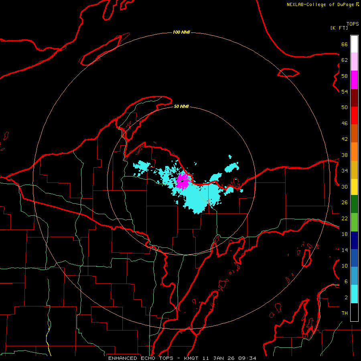
Task: Click the '26' legend label
Action: tap(345, 203)
